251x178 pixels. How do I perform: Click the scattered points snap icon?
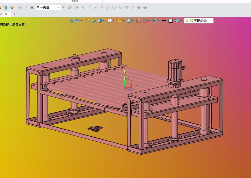point(83,8)
